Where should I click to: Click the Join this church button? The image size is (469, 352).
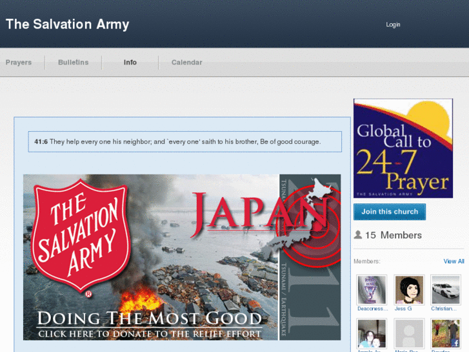[390, 211]
